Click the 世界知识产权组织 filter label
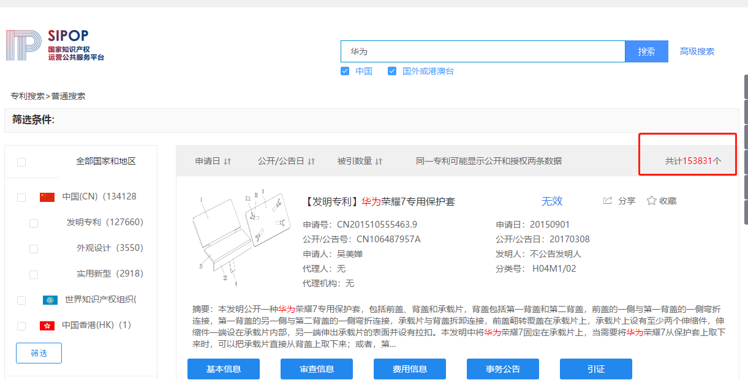This screenshot has width=748, height=380. click(x=100, y=299)
